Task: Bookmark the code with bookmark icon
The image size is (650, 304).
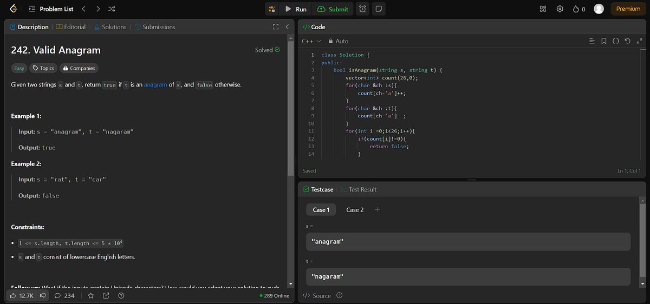Action: [604, 41]
